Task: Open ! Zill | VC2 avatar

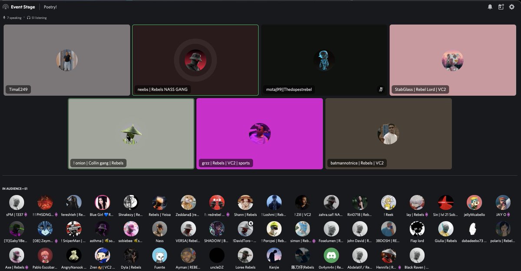Action: pos(303,202)
